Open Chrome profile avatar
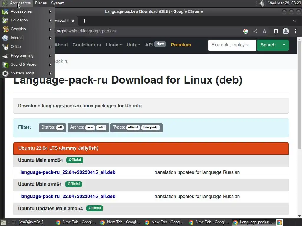Viewport: 302px width, 226px height. tap(285, 31)
